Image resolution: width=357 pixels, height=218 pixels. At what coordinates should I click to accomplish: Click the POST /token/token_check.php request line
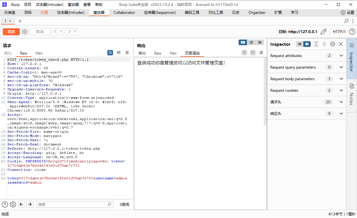coord(48,60)
